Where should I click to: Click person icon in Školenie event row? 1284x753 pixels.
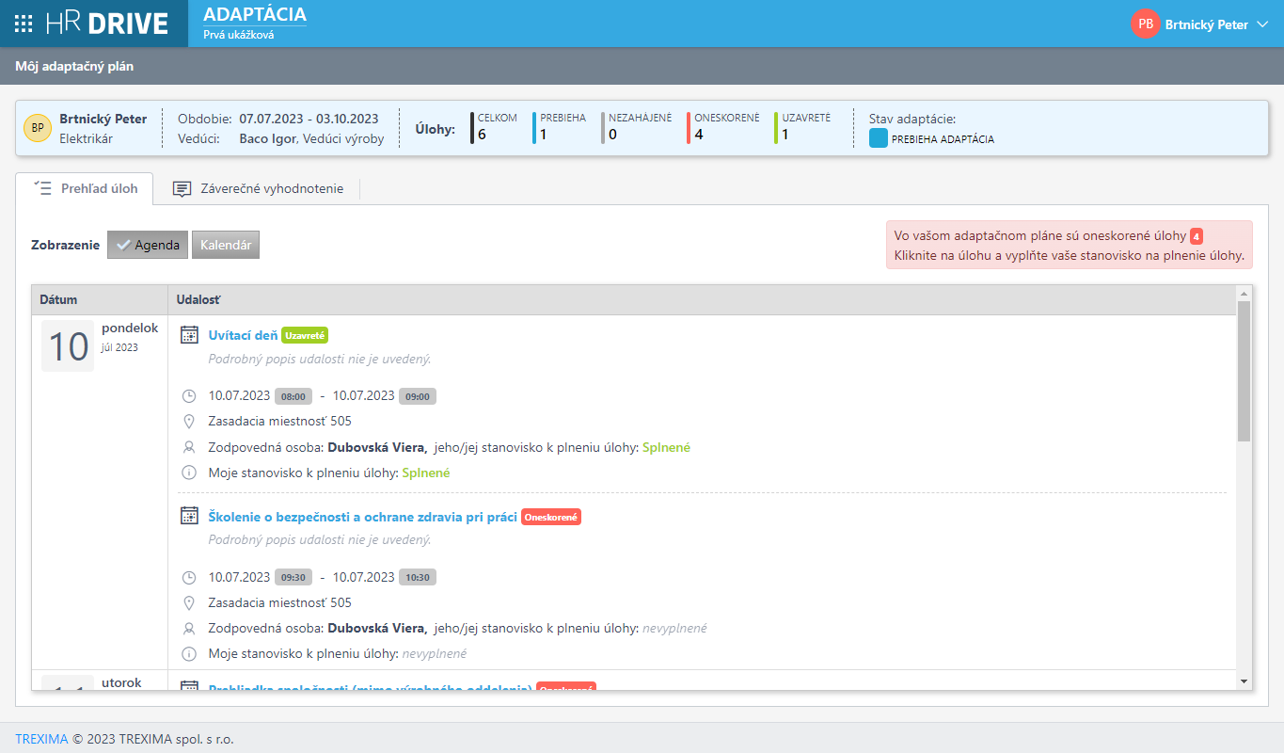[189, 629]
